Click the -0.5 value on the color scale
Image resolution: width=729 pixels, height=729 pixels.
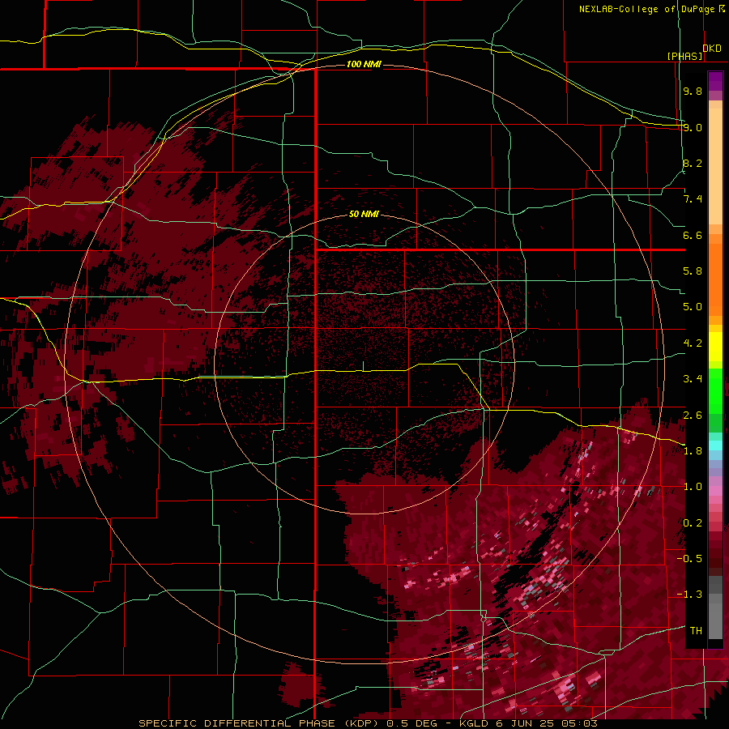[x=689, y=559]
